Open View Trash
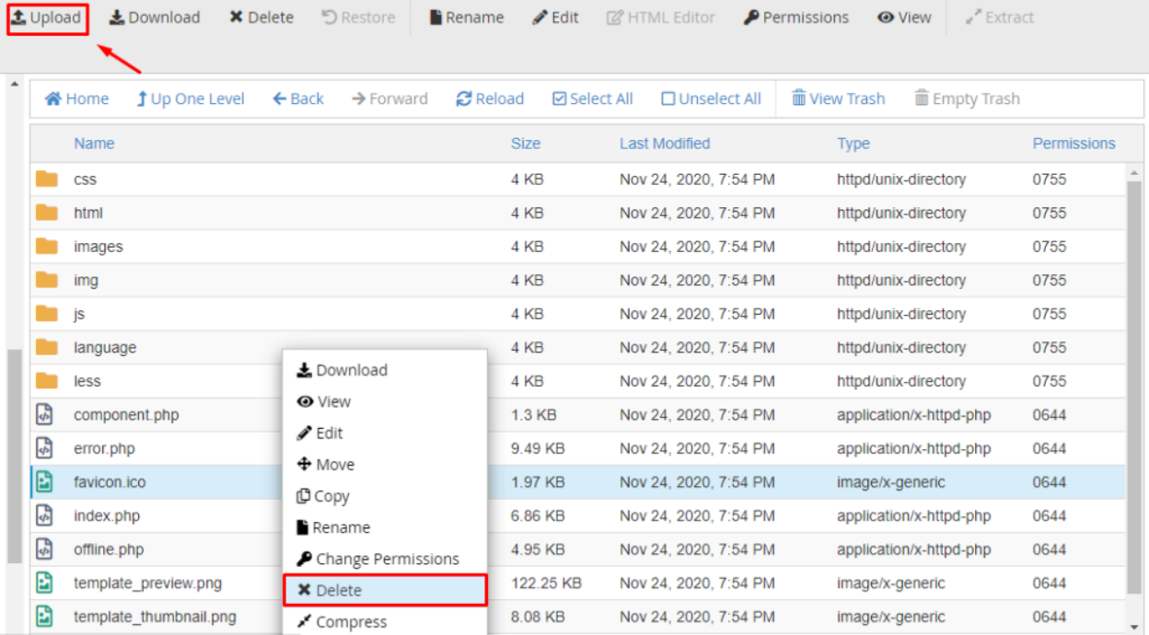Image resolution: width=1149 pixels, height=635 pixels. pyautogui.click(x=838, y=98)
